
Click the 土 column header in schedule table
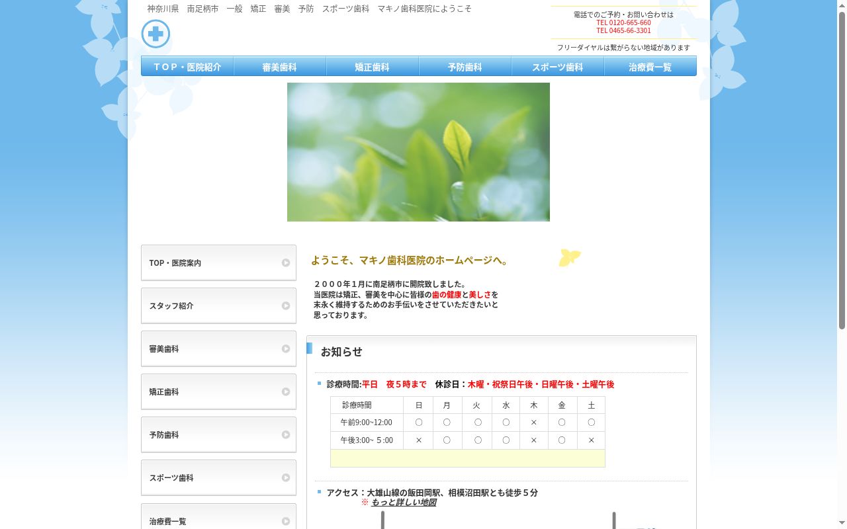tap(592, 405)
